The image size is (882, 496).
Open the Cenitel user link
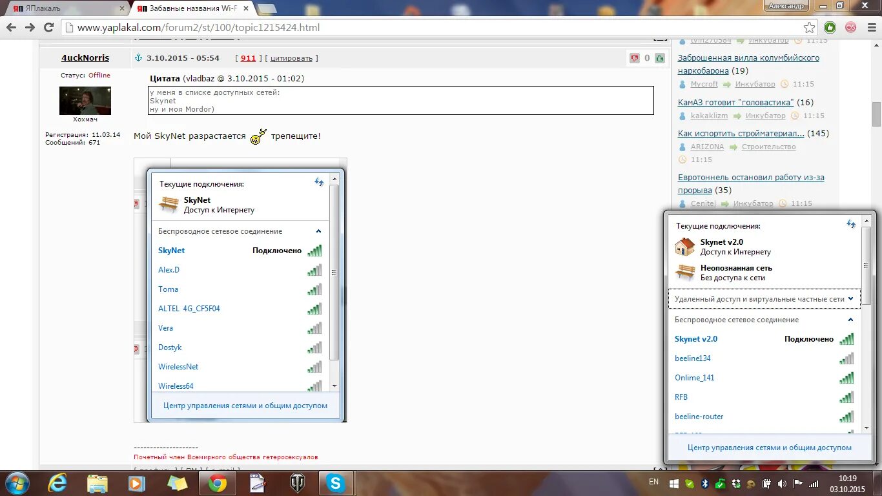pyautogui.click(x=703, y=203)
